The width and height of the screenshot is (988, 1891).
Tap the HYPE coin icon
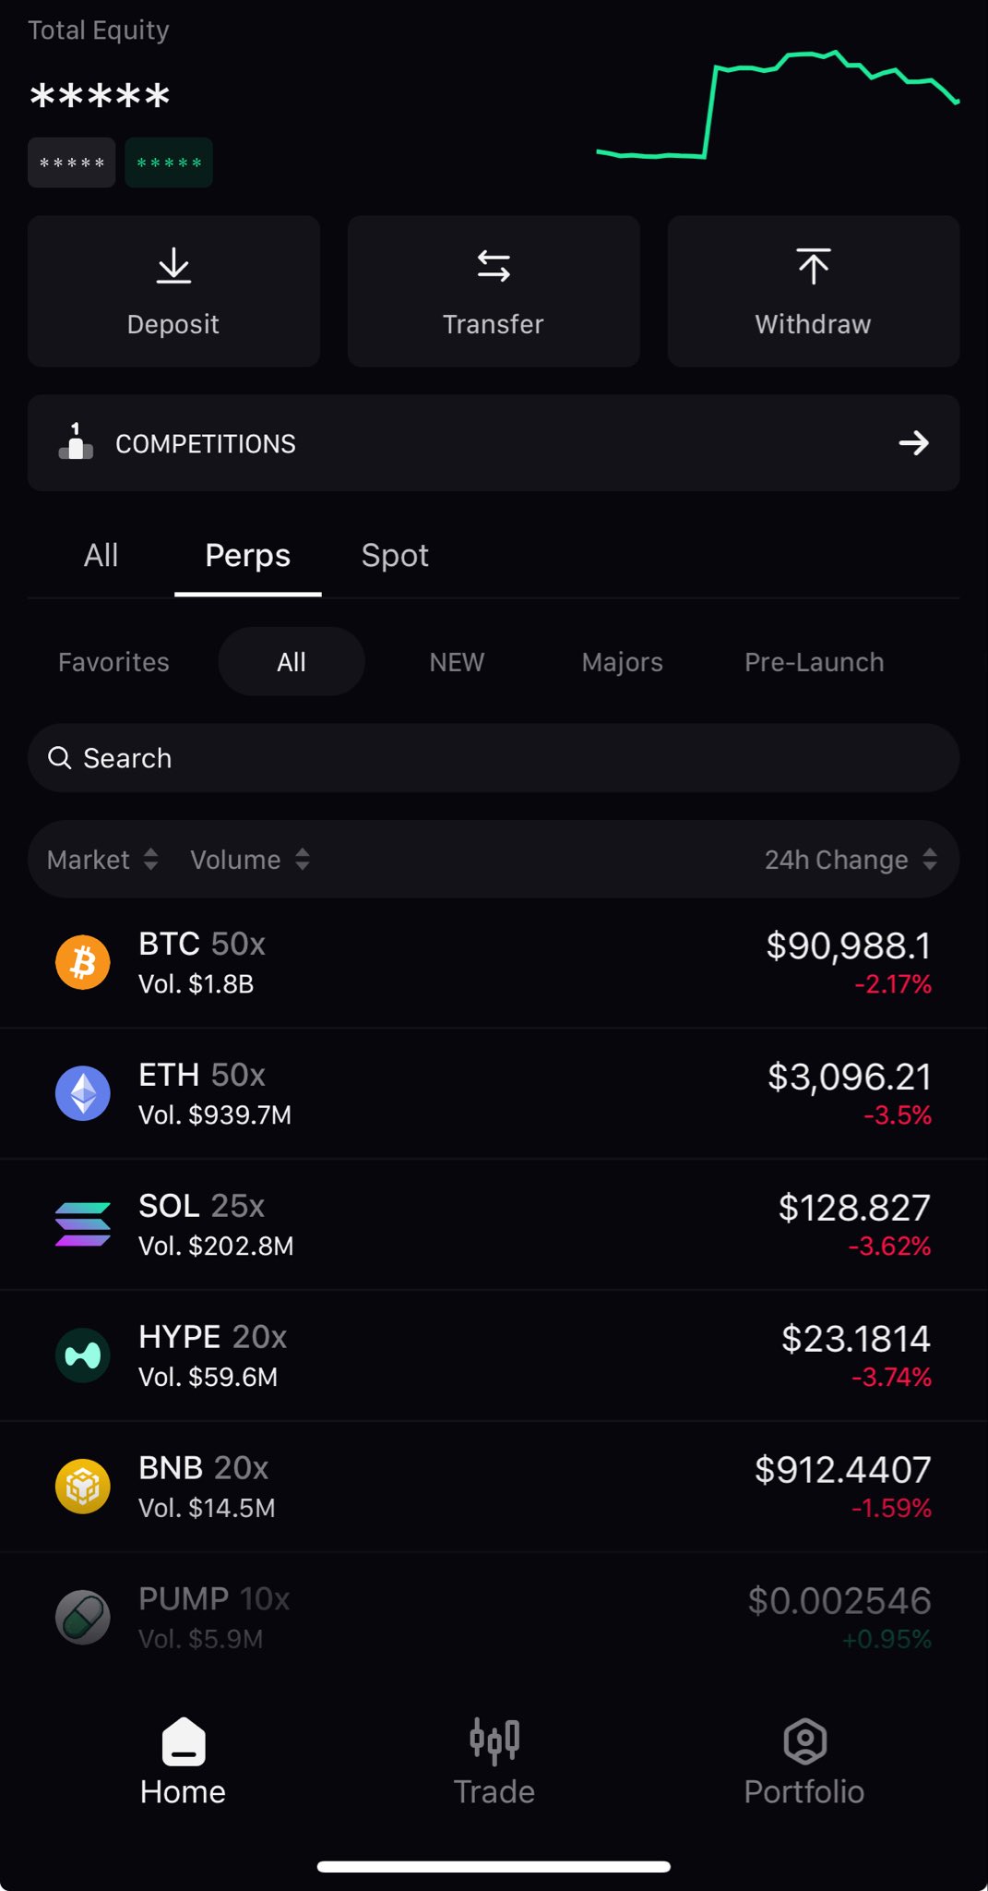pos(83,1355)
